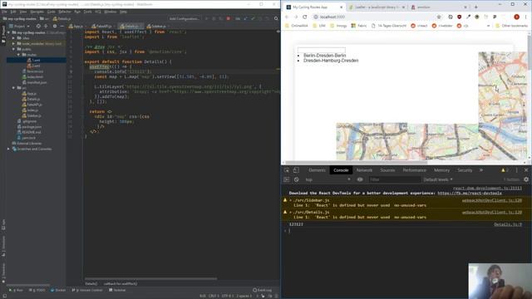Switch to the Network tab in DevTools
Viewport: 532px width, 299px height.
click(x=364, y=170)
